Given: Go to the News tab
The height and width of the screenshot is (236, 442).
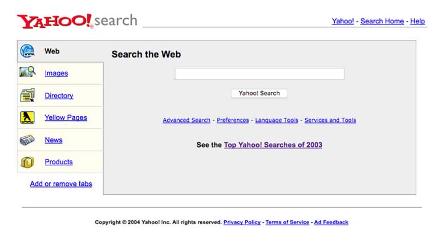Looking at the screenshot, I should [54, 140].
